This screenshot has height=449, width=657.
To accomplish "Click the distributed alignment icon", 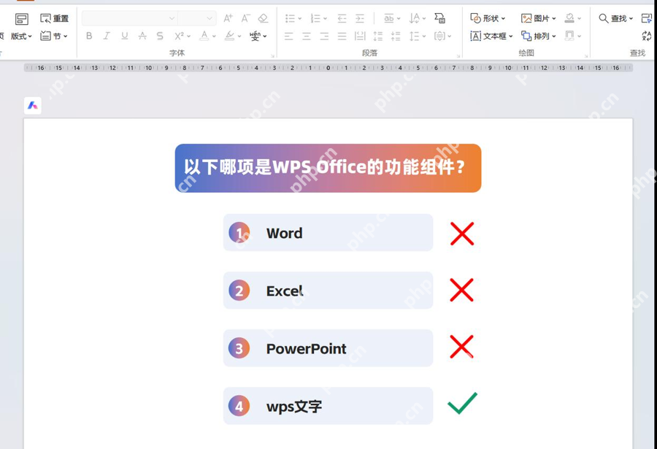I will [x=360, y=36].
